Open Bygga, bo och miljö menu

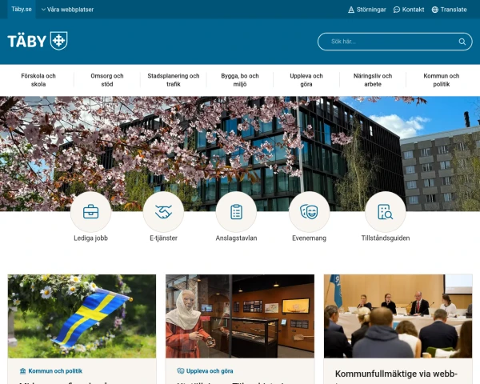tap(240, 80)
